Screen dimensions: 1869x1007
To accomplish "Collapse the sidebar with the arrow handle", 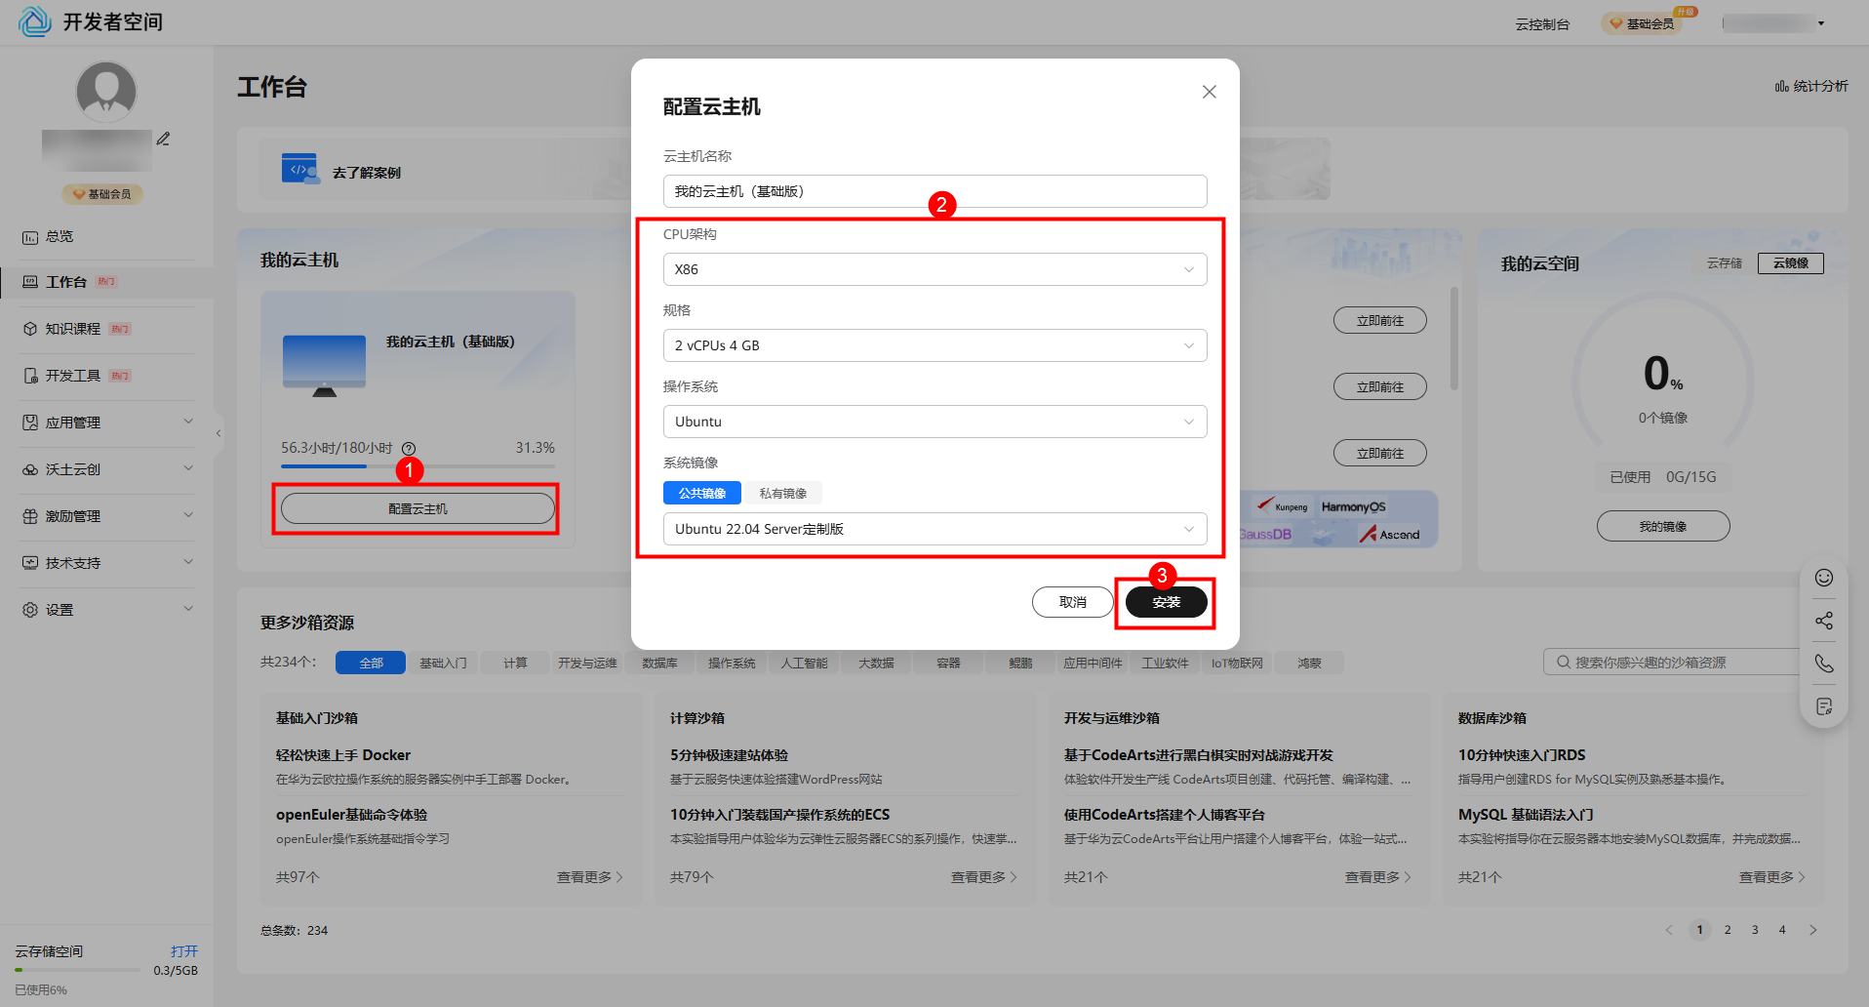I will 219,433.
